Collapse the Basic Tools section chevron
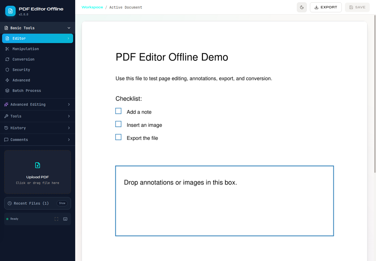This screenshot has height=261, width=376. pyautogui.click(x=69, y=28)
